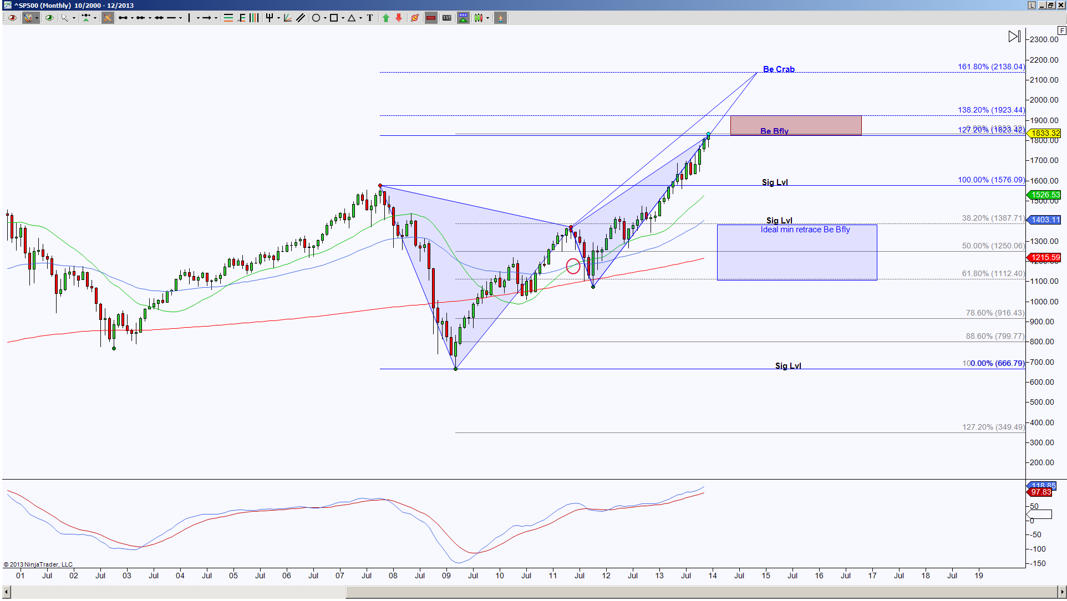
Task: Open dropdown next to first line tool
Action: tap(132, 18)
